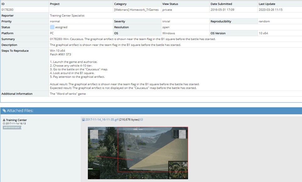Select step 2 Choose any vehicle 4-10 tier
This screenshot has width=302, height=182.
[x=71, y=65]
